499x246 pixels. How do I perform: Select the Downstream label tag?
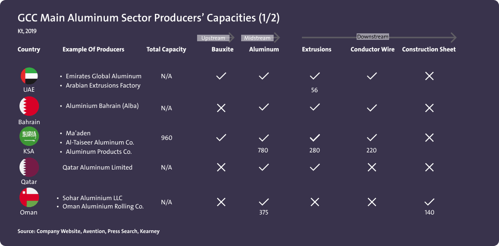pos(373,37)
